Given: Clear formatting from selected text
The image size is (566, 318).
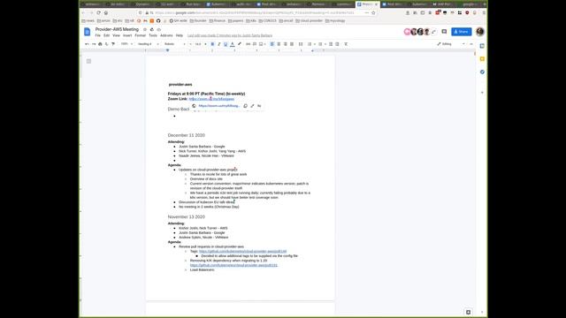Looking at the screenshot, I should tap(346, 44).
